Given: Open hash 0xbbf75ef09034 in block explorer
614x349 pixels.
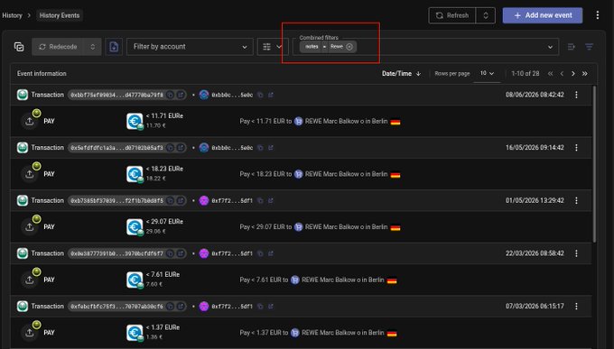Looking at the screenshot, I should tap(181, 95).
